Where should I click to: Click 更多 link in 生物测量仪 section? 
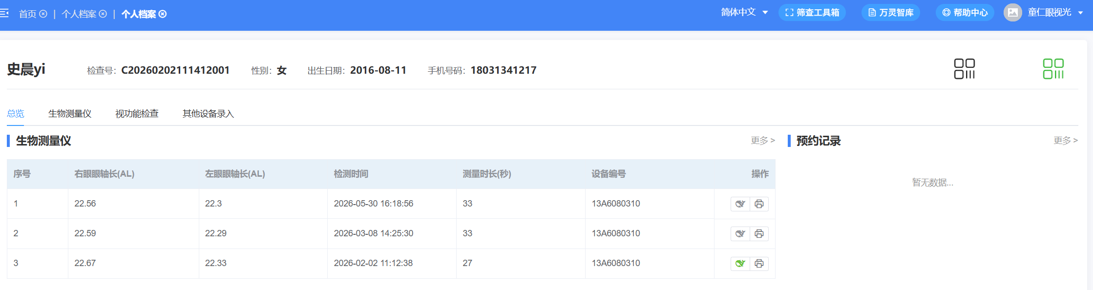[763, 141]
